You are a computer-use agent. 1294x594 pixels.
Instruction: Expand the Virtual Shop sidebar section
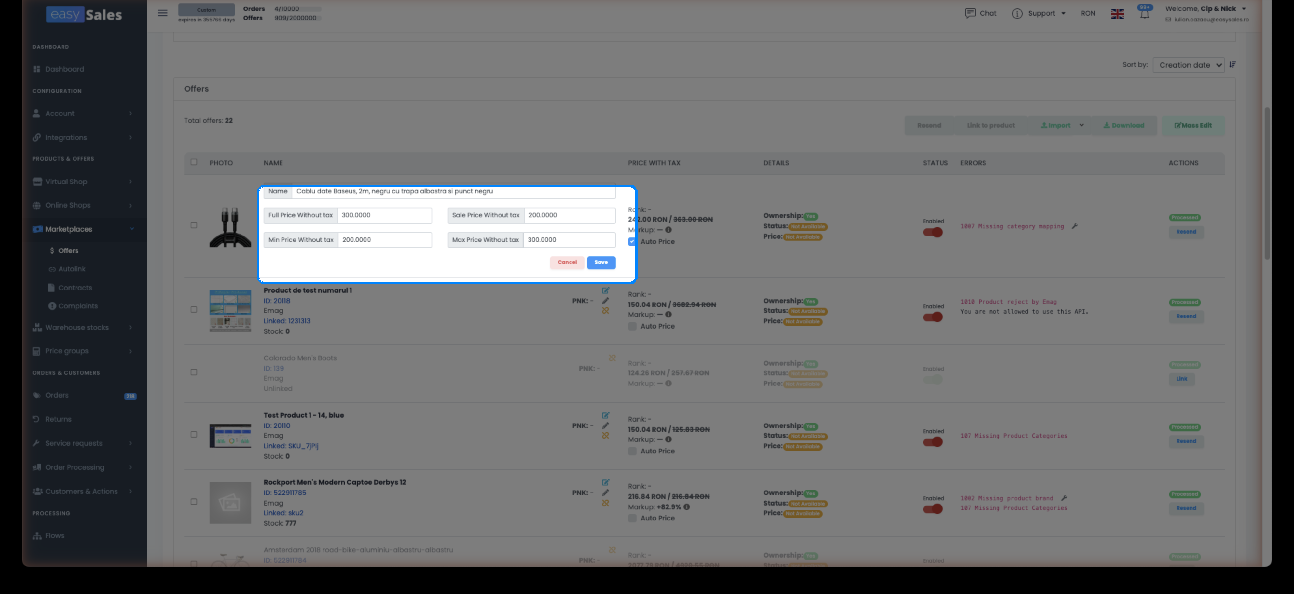pos(84,182)
